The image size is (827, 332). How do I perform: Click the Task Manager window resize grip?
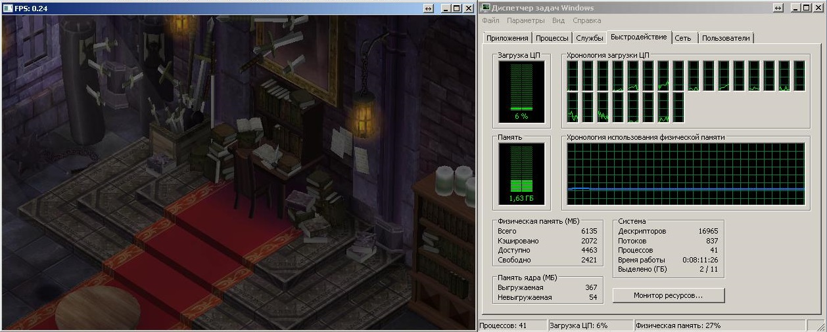820,326
